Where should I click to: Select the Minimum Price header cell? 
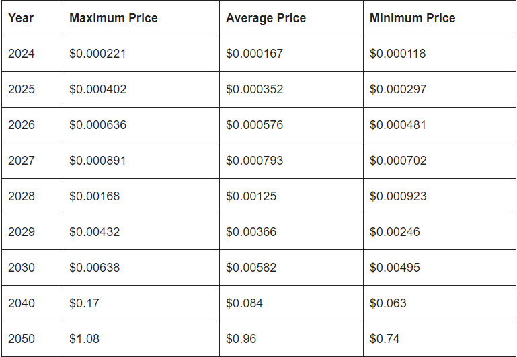412,18
